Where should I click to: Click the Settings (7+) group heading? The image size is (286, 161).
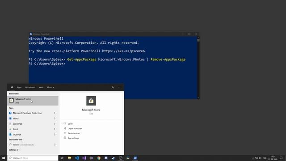coord(15,150)
